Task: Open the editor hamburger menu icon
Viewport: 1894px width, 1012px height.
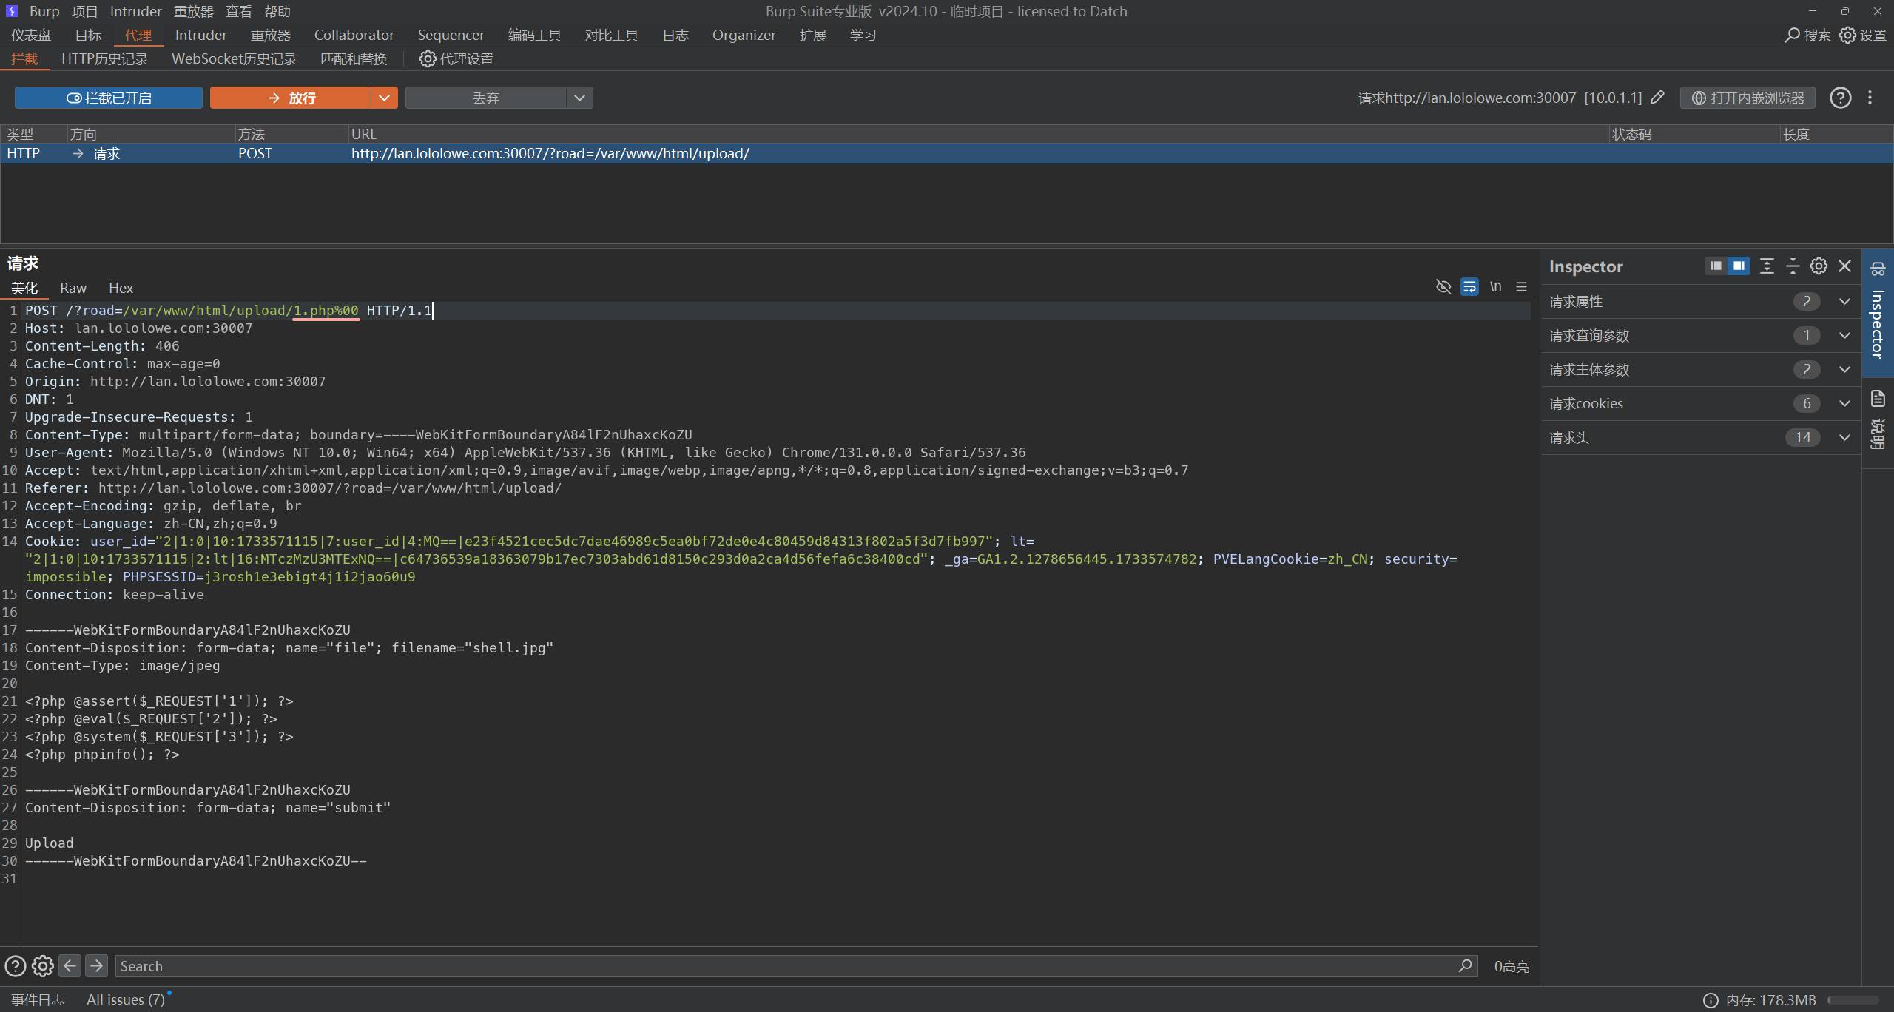Action: click(1521, 286)
